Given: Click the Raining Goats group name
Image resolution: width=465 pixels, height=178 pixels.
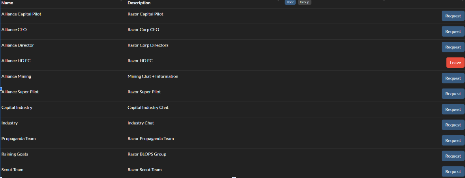Looking at the screenshot, I should point(15,154).
